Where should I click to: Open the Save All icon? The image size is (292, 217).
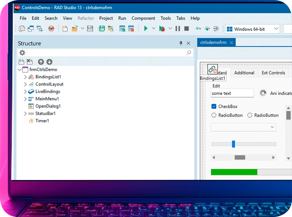102,29
